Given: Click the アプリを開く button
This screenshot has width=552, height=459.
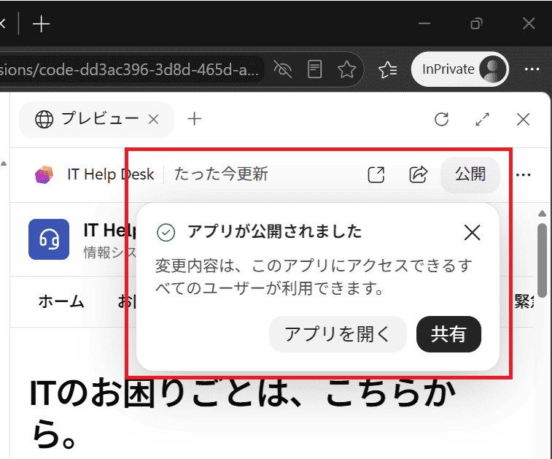Looking at the screenshot, I should [338, 334].
